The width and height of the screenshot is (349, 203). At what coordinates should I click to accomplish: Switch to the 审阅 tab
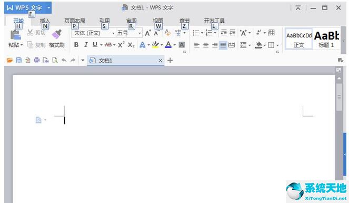(x=131, y=21)
